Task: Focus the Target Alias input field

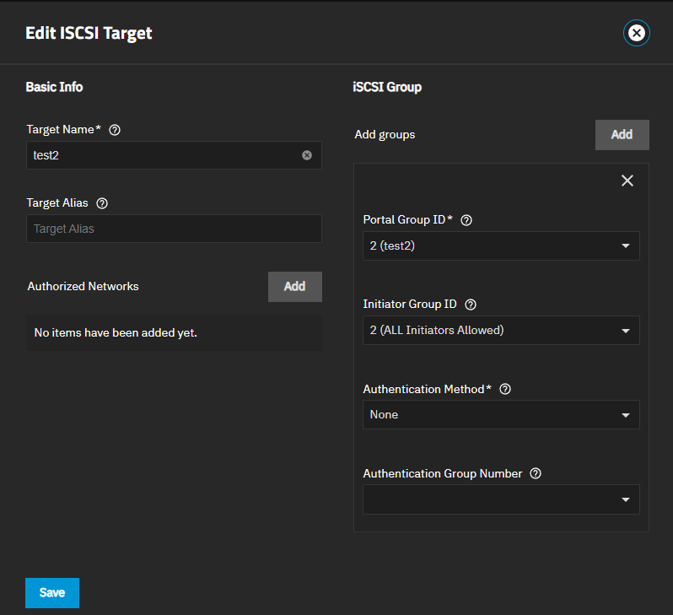Action: pos(174,229)
